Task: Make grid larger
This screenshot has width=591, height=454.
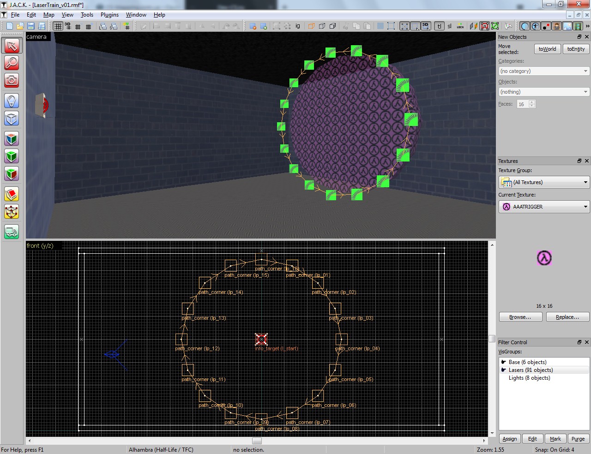Action: [x=89, y=26]
